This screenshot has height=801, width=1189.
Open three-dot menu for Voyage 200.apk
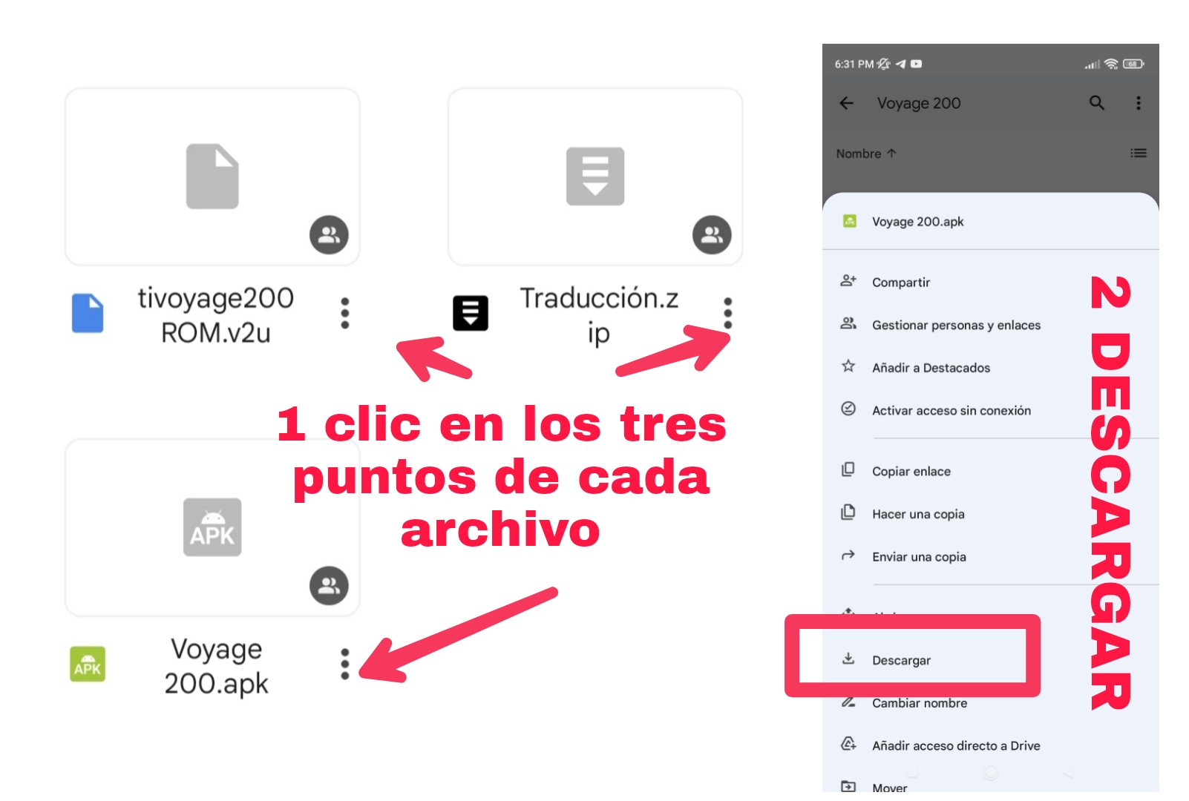point(345,664)
